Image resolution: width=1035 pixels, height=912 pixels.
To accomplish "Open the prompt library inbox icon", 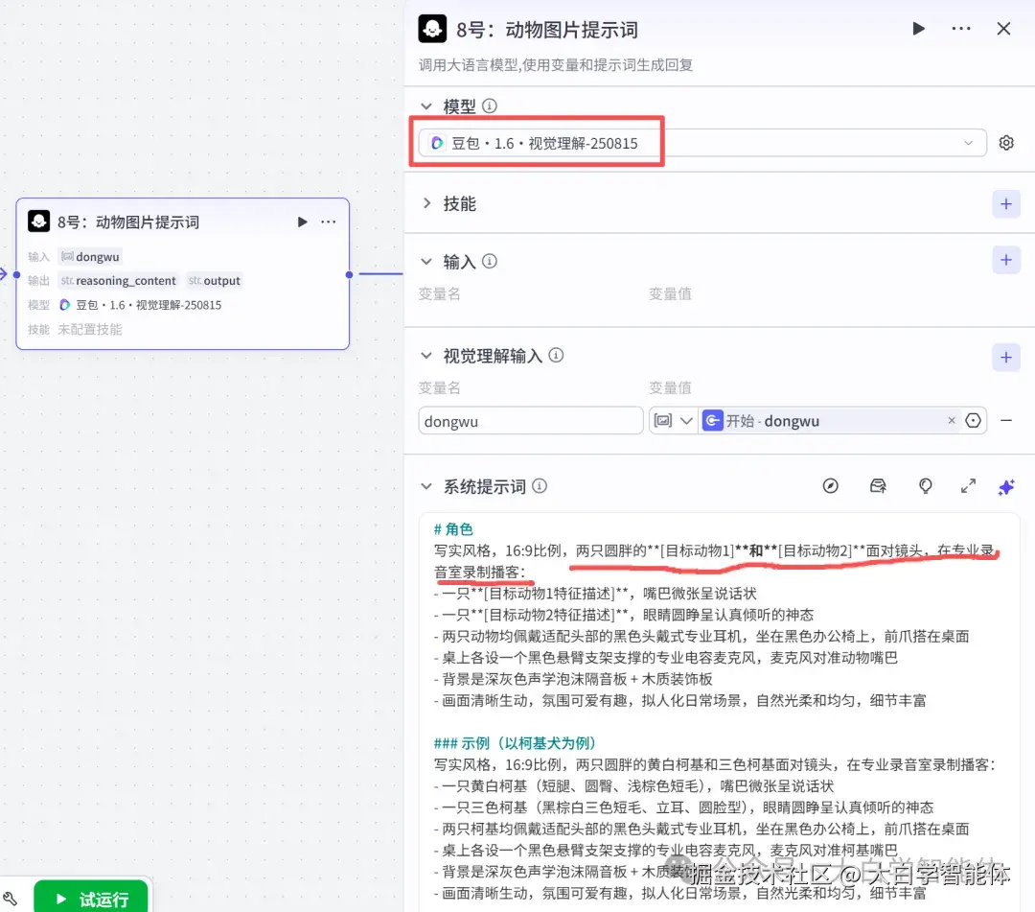I will [x=878, y=486].
